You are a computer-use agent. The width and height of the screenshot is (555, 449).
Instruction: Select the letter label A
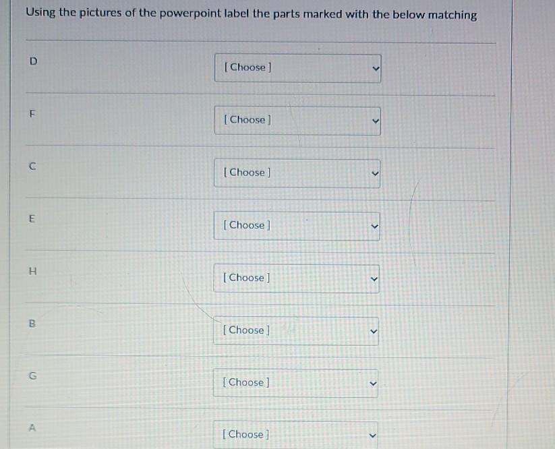coord(32,427)
